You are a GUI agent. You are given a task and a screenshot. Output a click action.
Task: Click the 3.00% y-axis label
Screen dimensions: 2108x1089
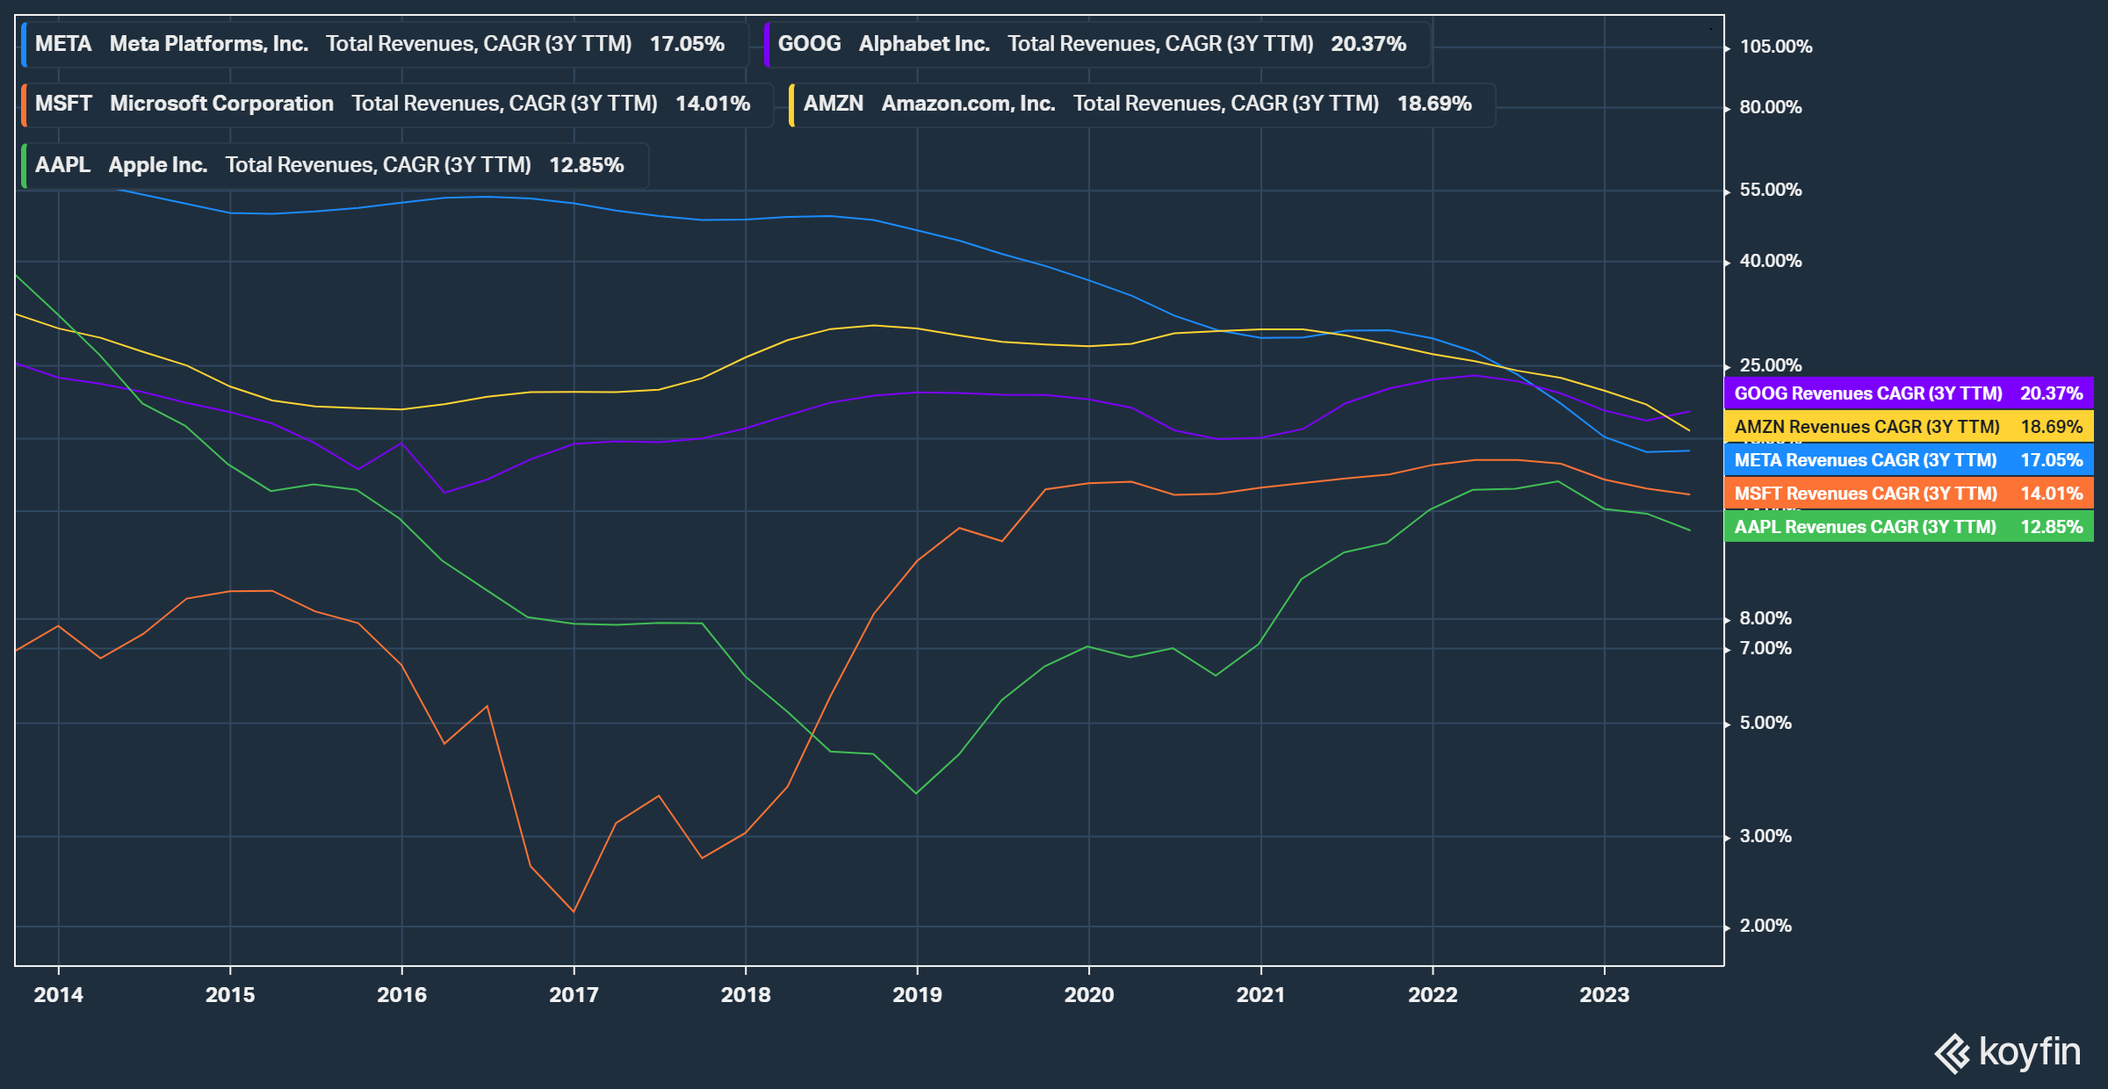coord(1765,836)
